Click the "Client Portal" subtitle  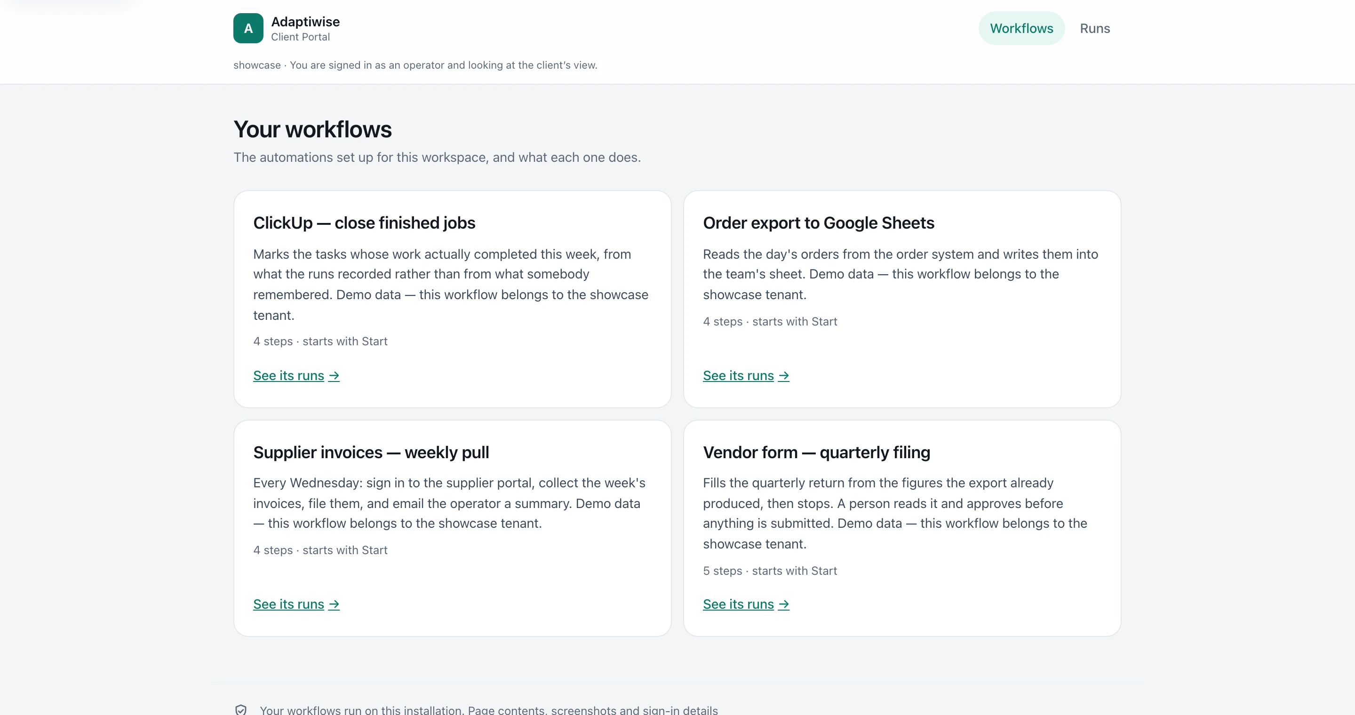[x=300, y=37]
